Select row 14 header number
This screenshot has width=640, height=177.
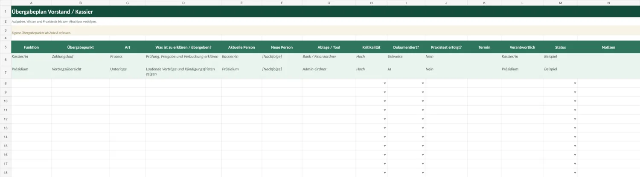(x=6, y=137)
